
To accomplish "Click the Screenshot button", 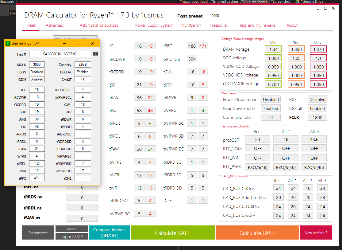I will click(x=38, y=232).
